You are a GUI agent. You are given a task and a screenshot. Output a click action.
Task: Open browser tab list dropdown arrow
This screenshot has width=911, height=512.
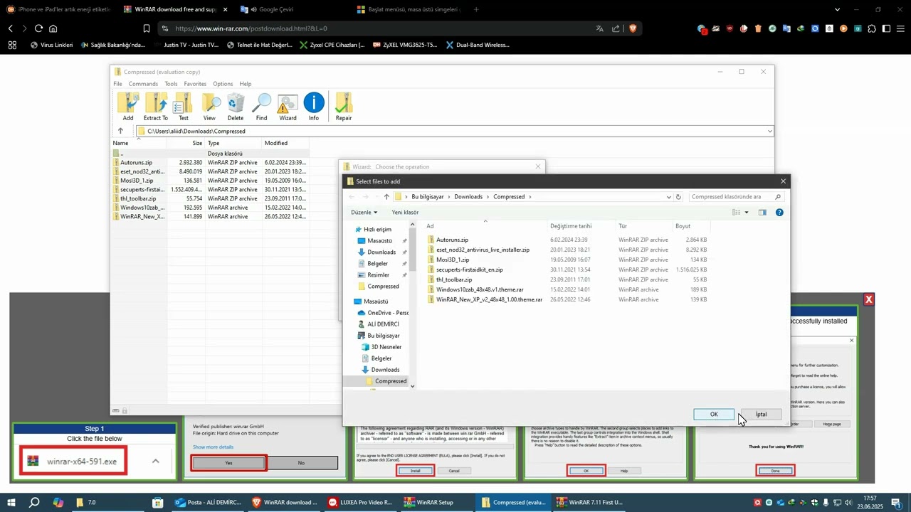pos(837,9)
